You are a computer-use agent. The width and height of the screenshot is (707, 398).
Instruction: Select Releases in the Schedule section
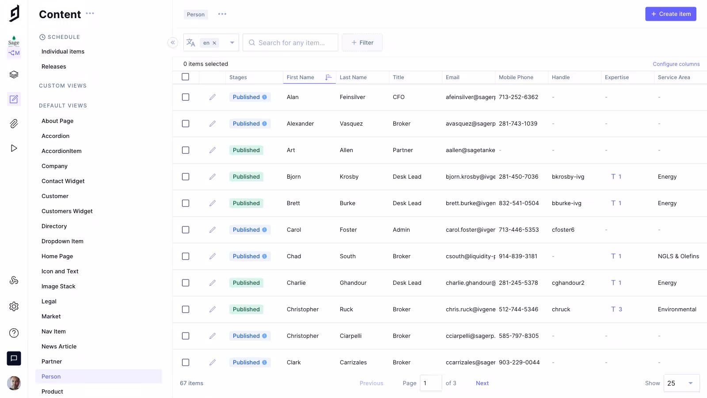coord(53,67)
